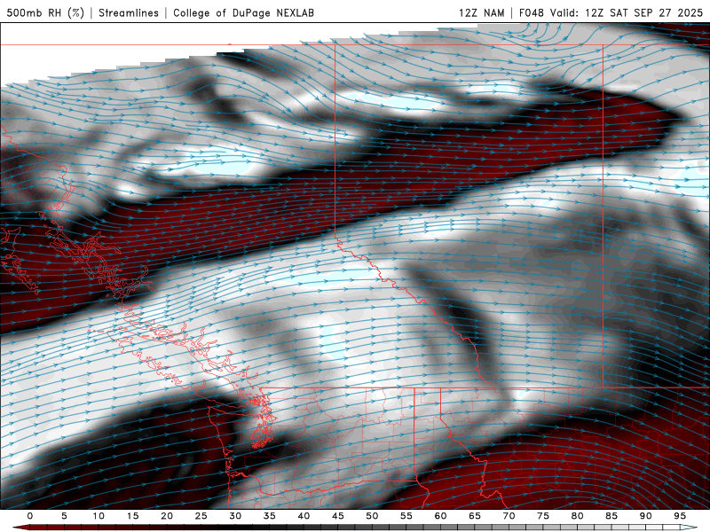This screenshot has width=710, height=532.
Task: Select the 85 label on the RH scale
Action: point(611,516)
